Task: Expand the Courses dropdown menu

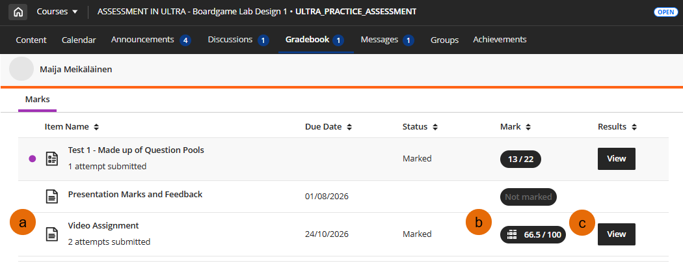Action: coord(57,12)
